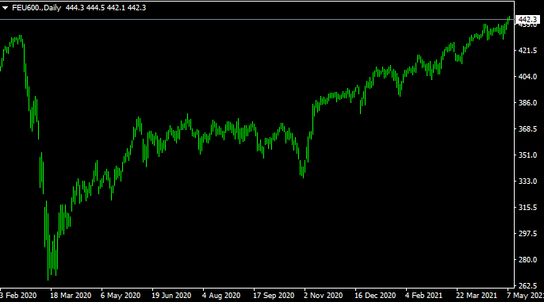Click the 19 Jun 2020 date label

(171, 296)
